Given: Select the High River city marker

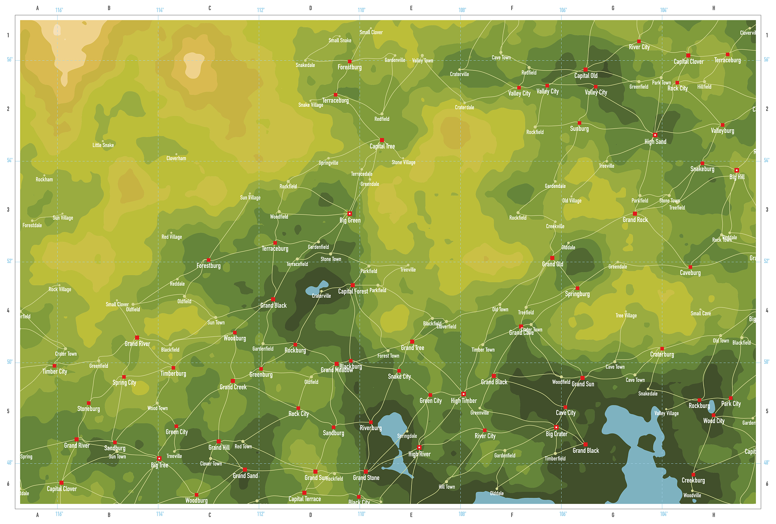Looking at the screenshot, I should 419,448.
